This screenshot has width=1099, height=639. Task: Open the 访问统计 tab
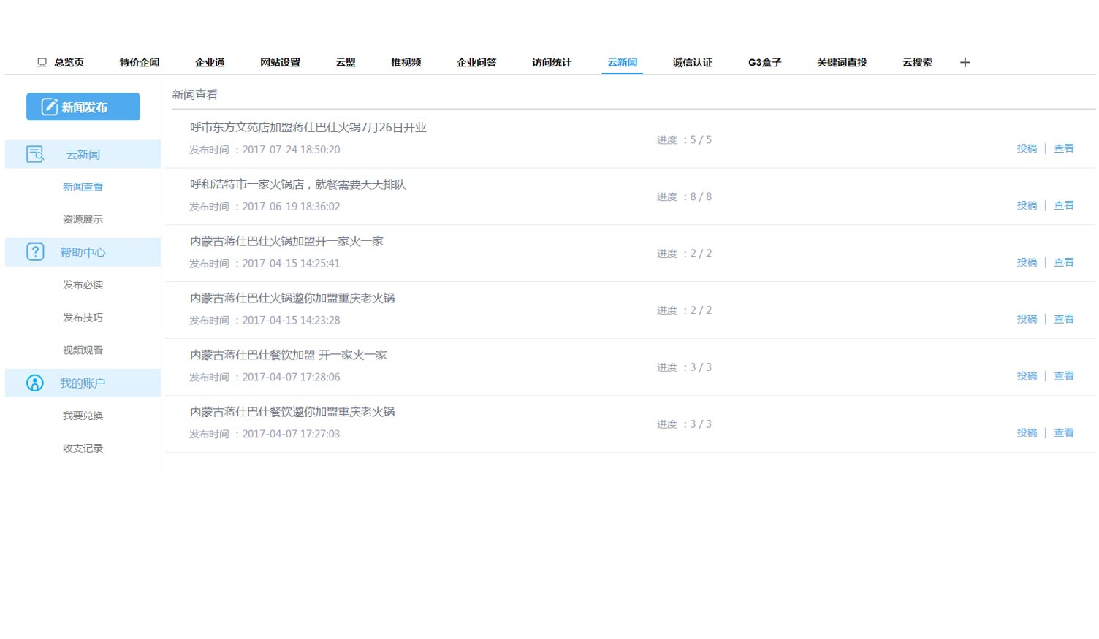click(x=552, y=63)
